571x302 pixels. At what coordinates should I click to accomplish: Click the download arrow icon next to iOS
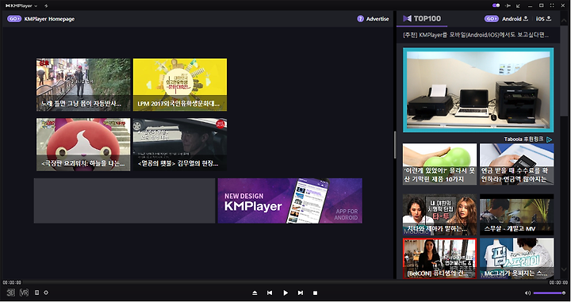[x=549, y=18]
